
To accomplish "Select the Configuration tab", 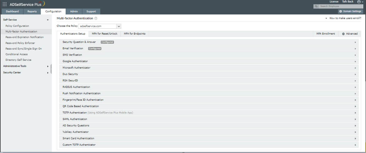I will pyautogui.click(x=53, y=12).
